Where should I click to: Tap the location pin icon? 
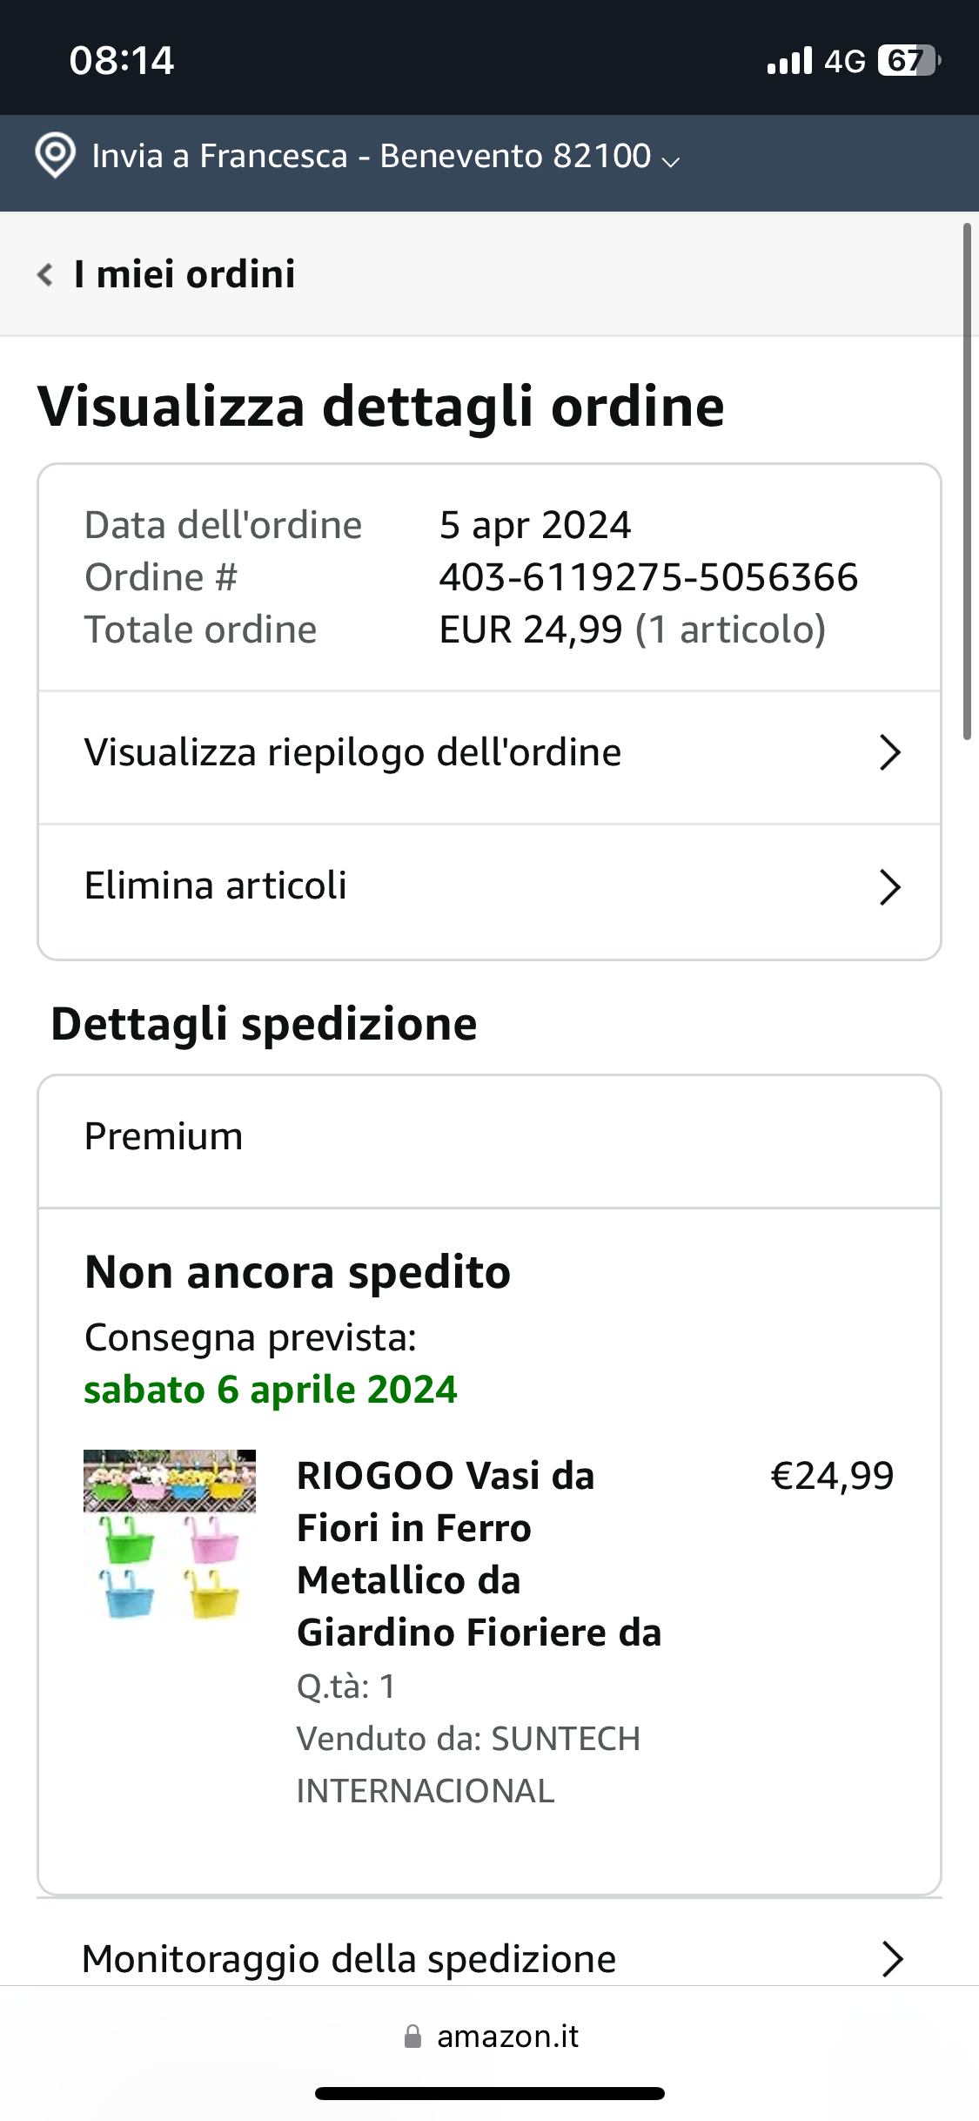[x=55, y=156]
